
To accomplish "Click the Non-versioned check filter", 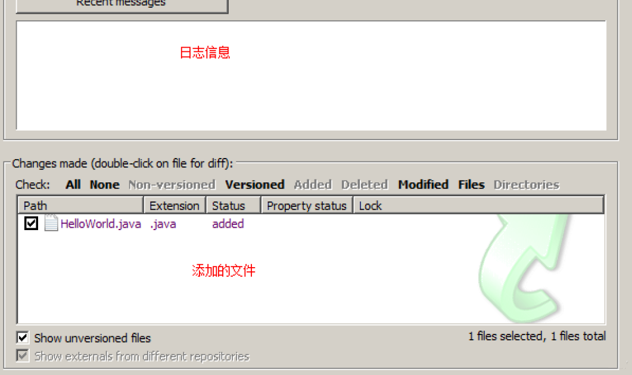I will click(172, 185).
